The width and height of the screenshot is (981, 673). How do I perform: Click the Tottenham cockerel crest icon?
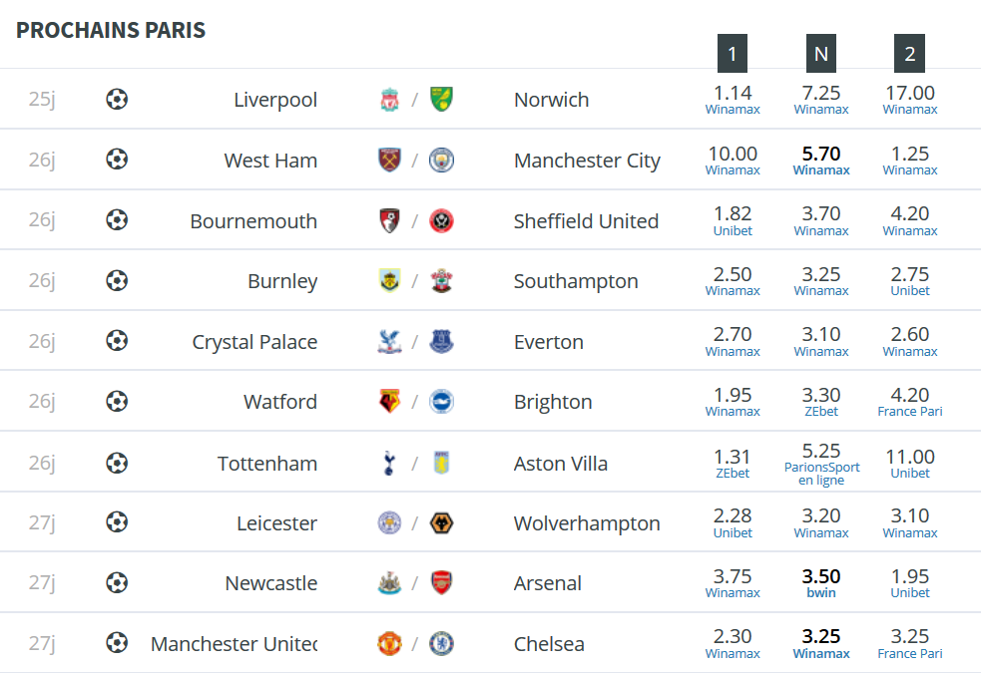coord(389,463)
